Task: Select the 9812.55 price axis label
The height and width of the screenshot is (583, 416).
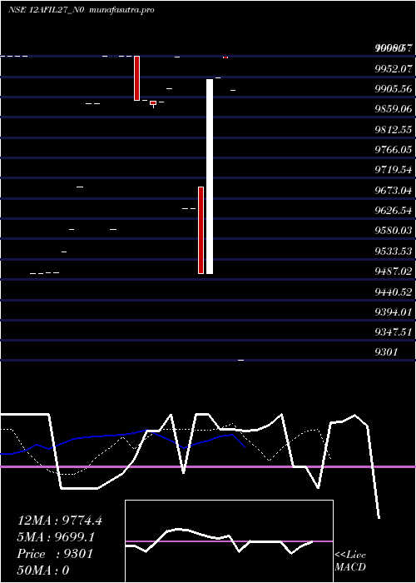Action: point(394,129)
